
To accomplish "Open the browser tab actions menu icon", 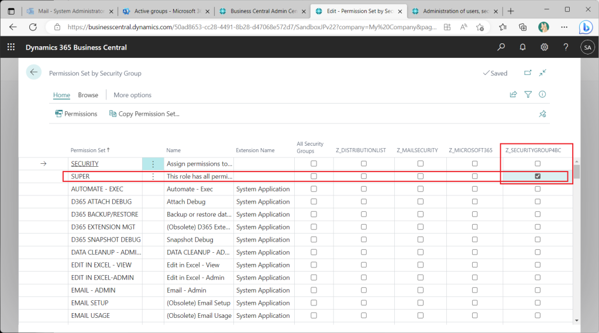I will pyautogui.click(x=11, y=11).
